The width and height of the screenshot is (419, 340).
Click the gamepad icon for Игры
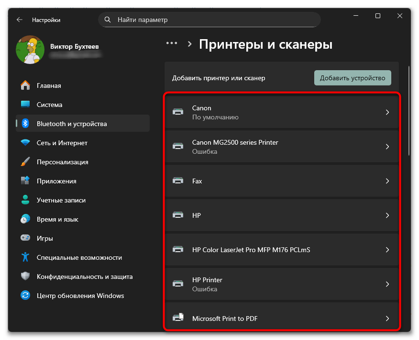coord(25,238)
